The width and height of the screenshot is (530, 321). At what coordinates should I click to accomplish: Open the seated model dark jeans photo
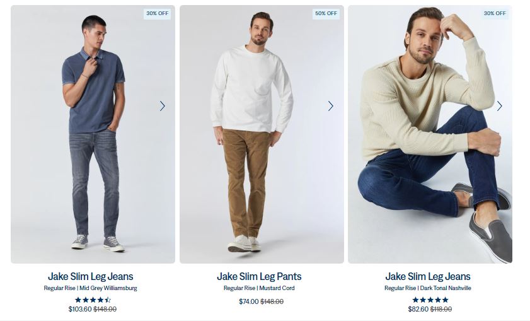point(430,134)
